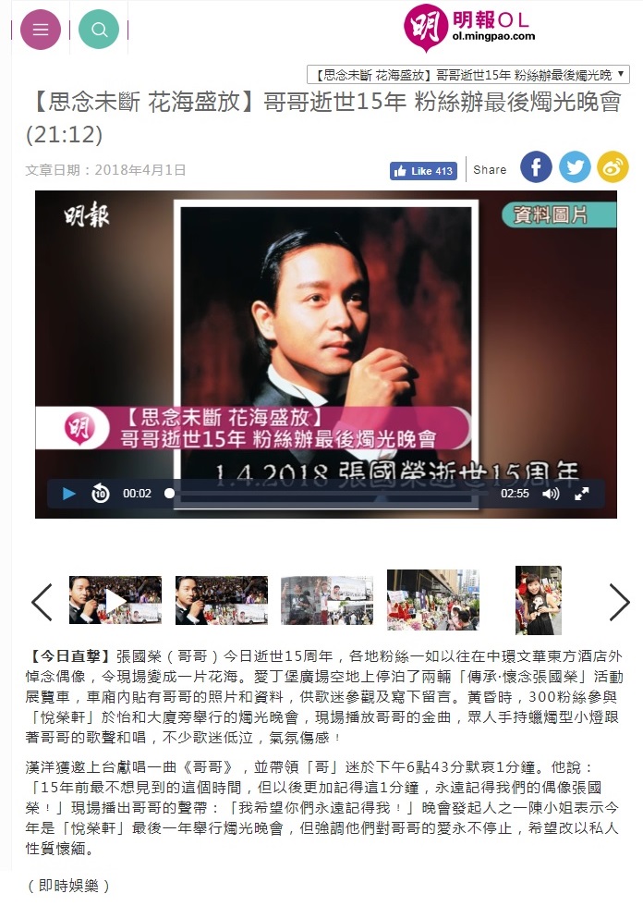Open the woman in black dress thumbnail
This screenshot has width=643, height=906.
point(539,600)
